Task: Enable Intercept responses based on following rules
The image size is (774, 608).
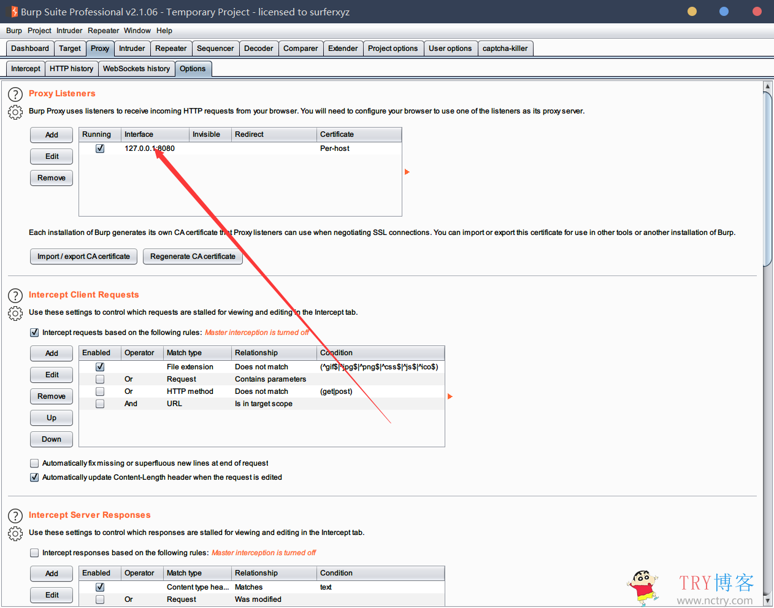Action: coord(34,553)
